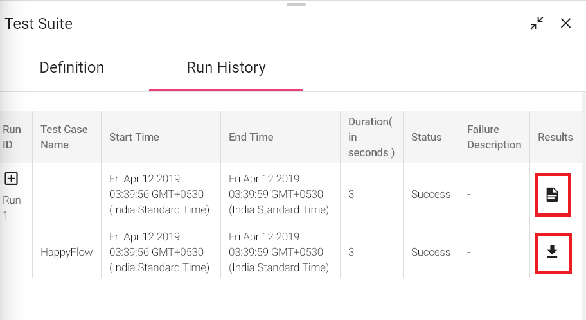
Task: Click Success status in HappyFlow row
Action: [x=431, y=252]
